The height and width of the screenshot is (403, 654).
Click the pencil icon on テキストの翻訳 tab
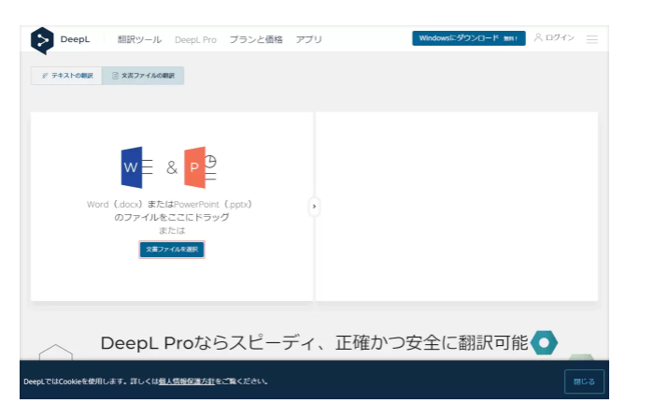click(45, 76)
